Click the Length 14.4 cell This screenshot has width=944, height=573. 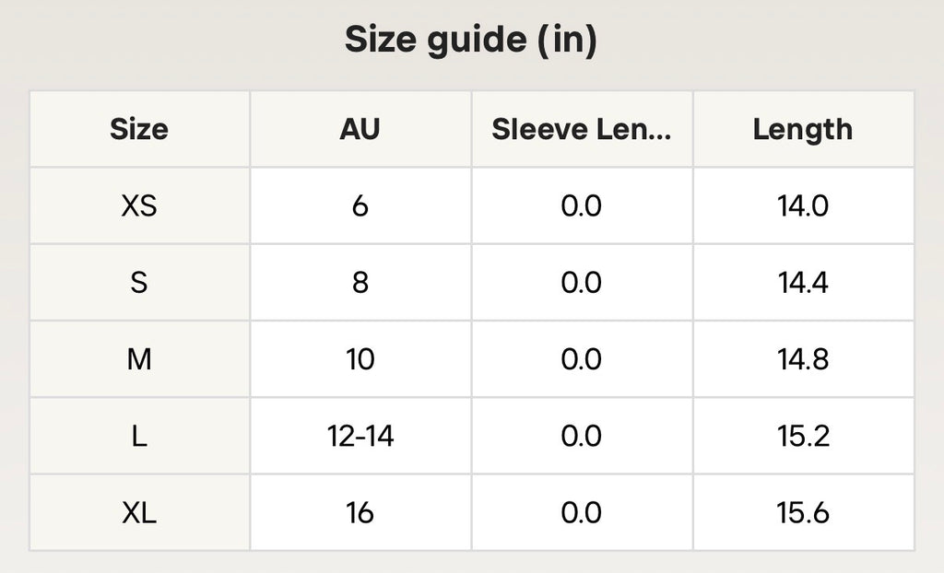[x=803, y=282]
